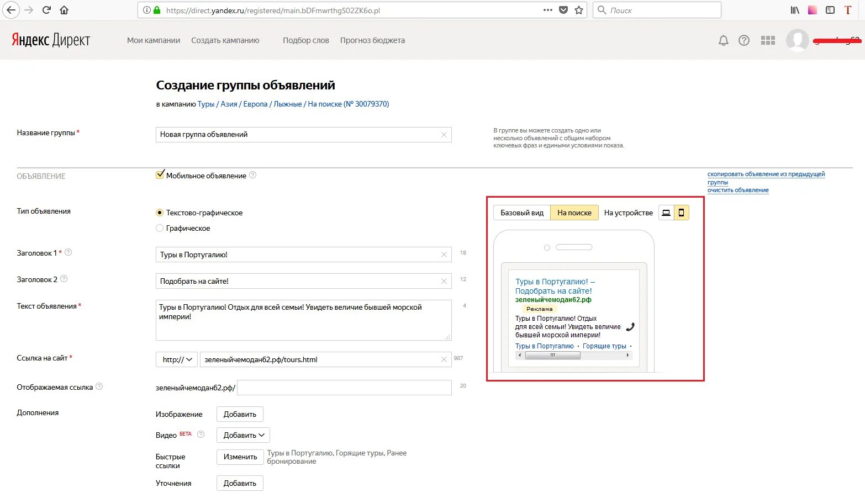Click the Pocket save icon in address bar

563,10
